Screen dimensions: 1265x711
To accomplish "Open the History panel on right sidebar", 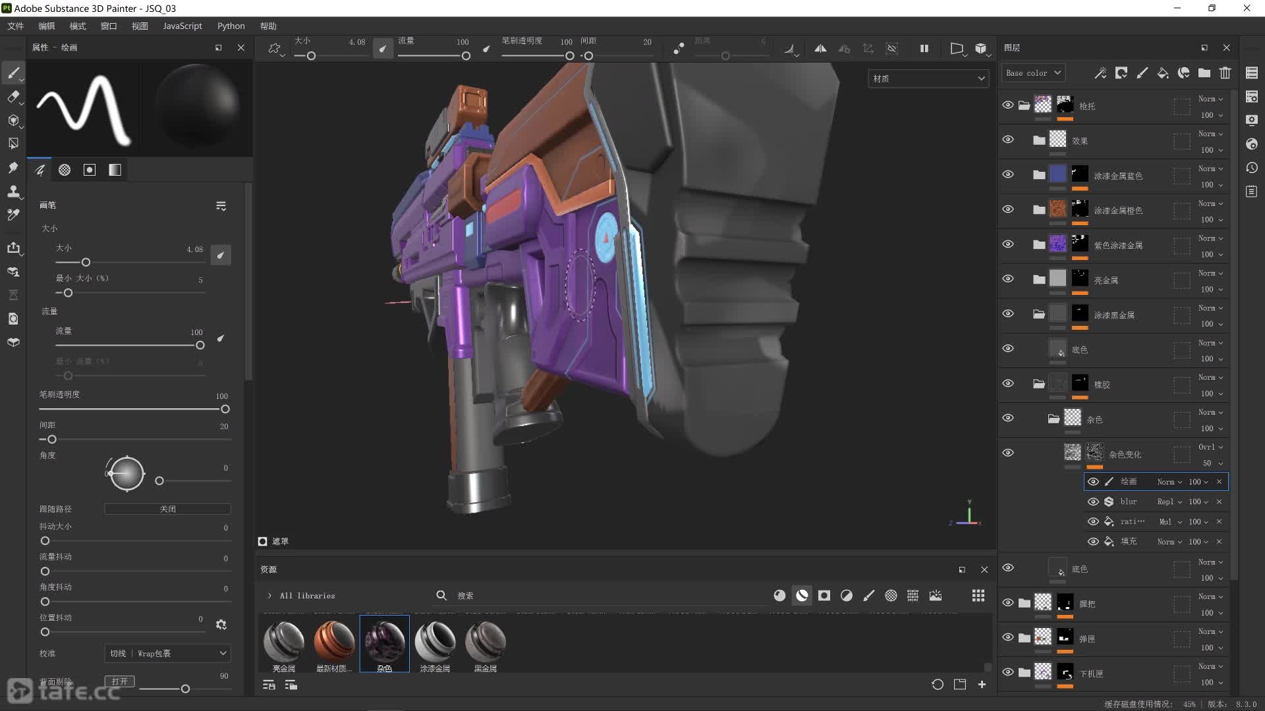I will (x=1252, y=168).
